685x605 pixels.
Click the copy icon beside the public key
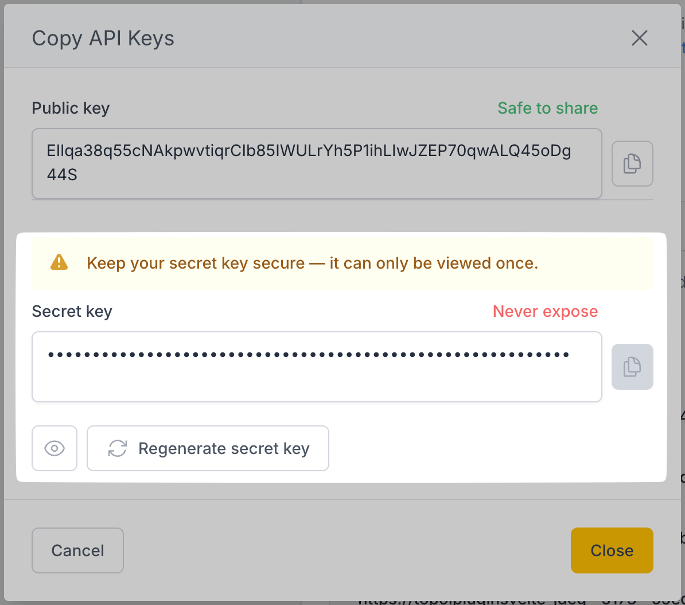tap(632, 164)
